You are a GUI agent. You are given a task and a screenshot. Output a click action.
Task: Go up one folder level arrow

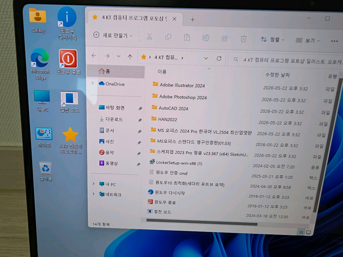[x=130, y=57]
